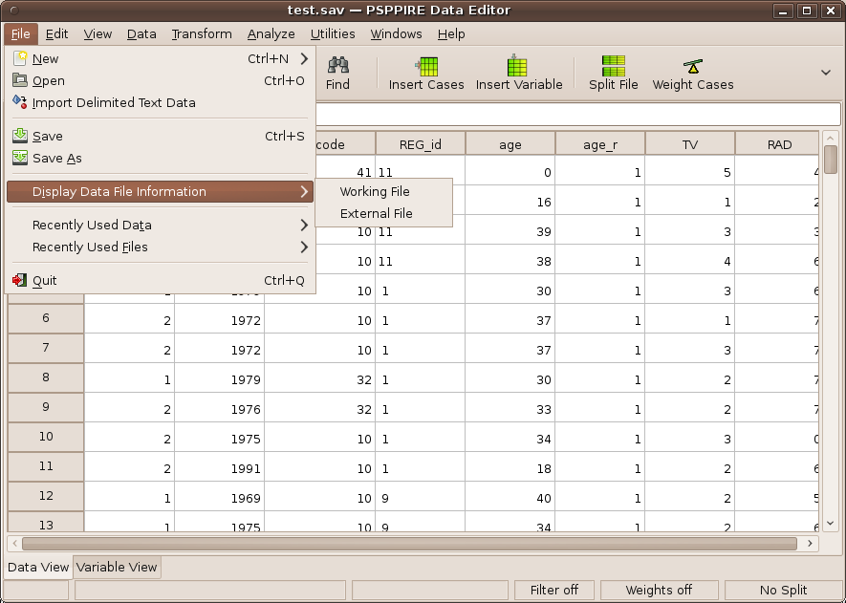Viewport: 846px width, 603px height.
Task: Expand the Recently Used Files submenu arrow
Action: click(304, 247)
